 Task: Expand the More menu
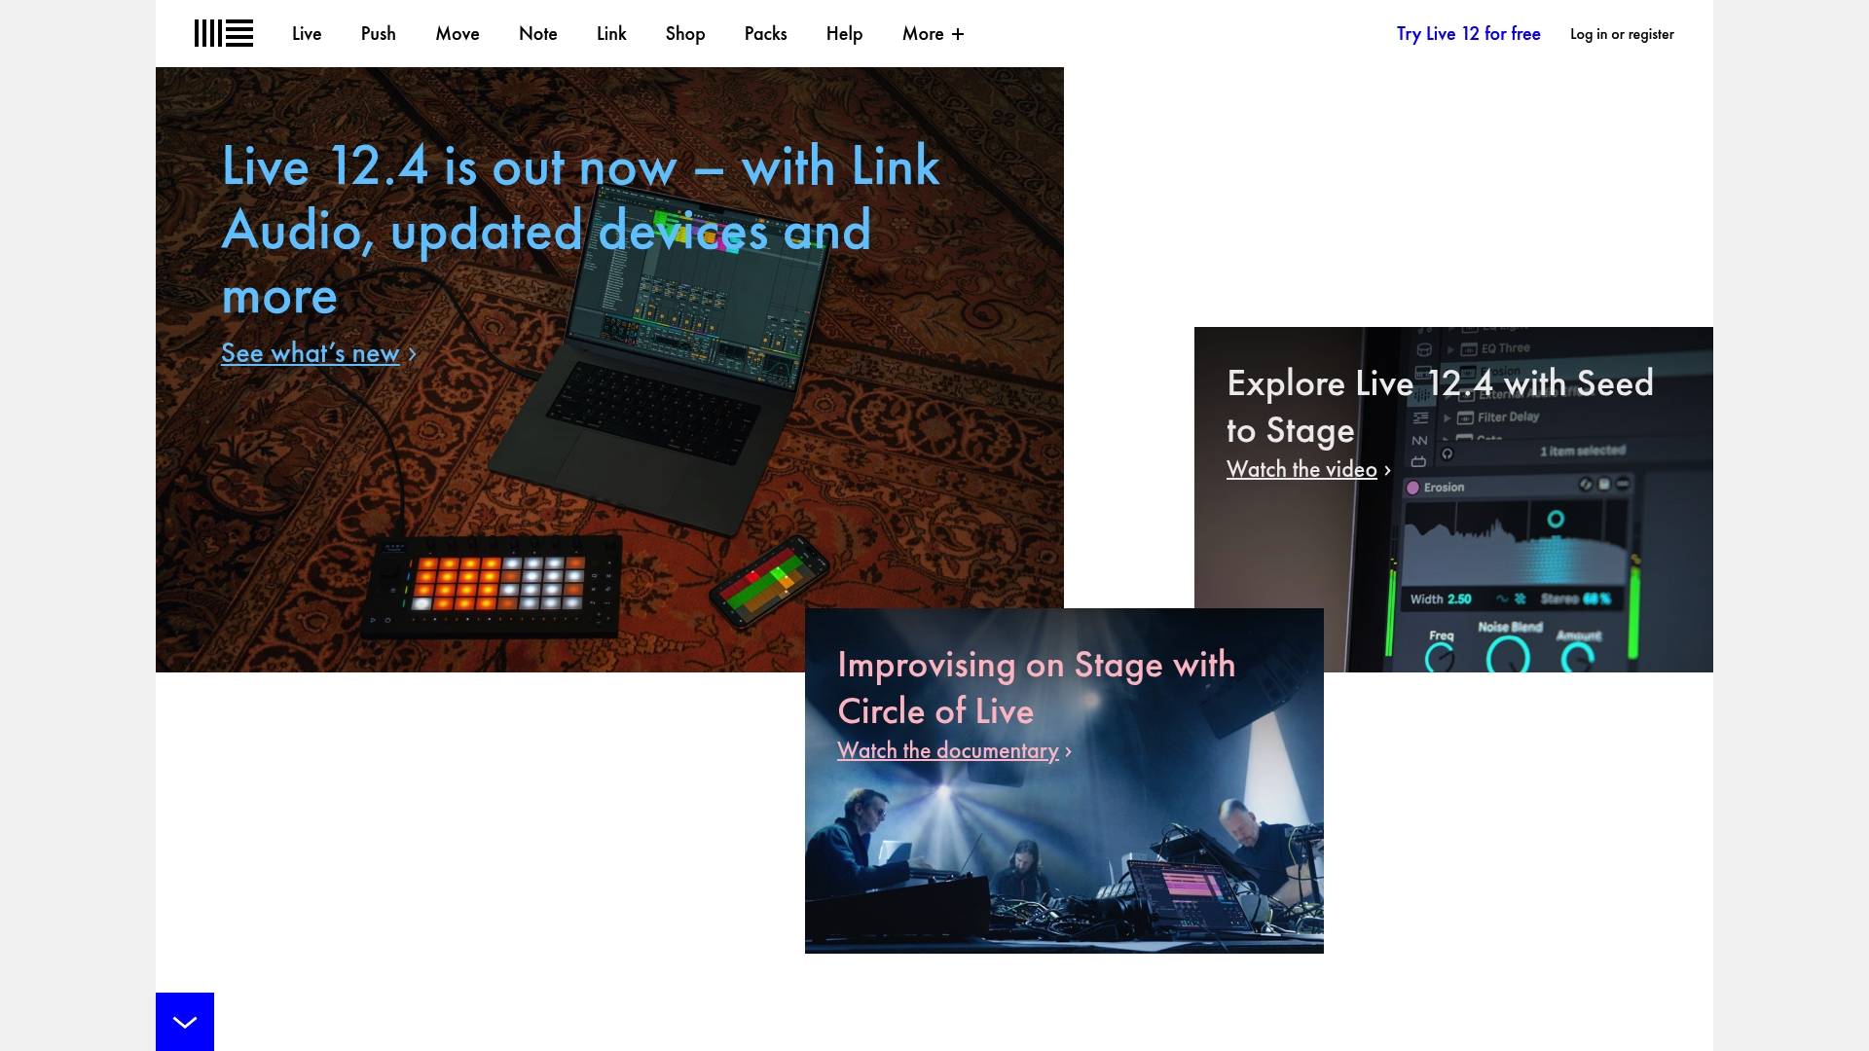934,33
